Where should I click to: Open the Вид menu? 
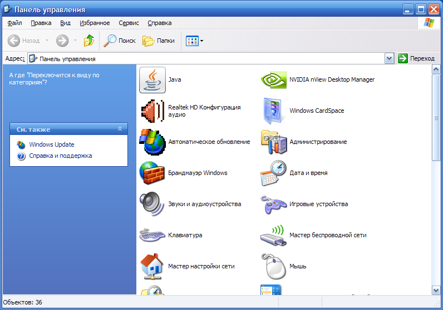(x=65, y=23)
